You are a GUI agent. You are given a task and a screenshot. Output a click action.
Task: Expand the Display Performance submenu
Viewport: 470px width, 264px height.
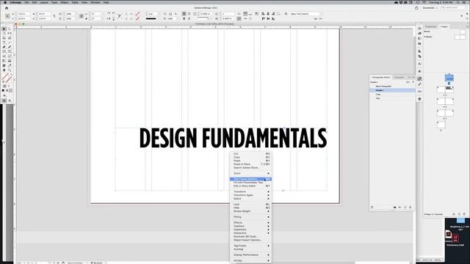(251, 255)
